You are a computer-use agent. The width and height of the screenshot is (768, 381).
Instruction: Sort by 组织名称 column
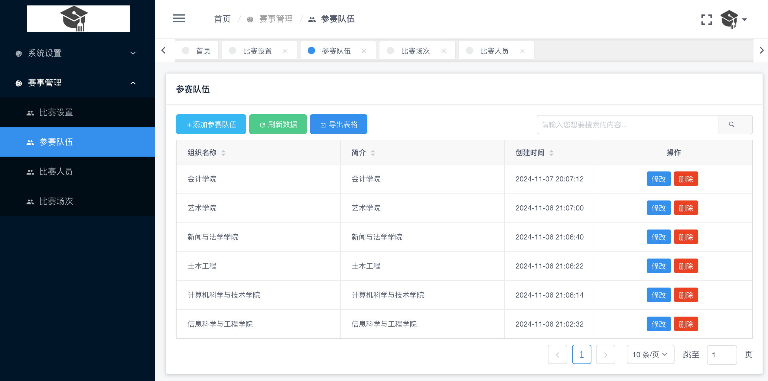point(223,153)
